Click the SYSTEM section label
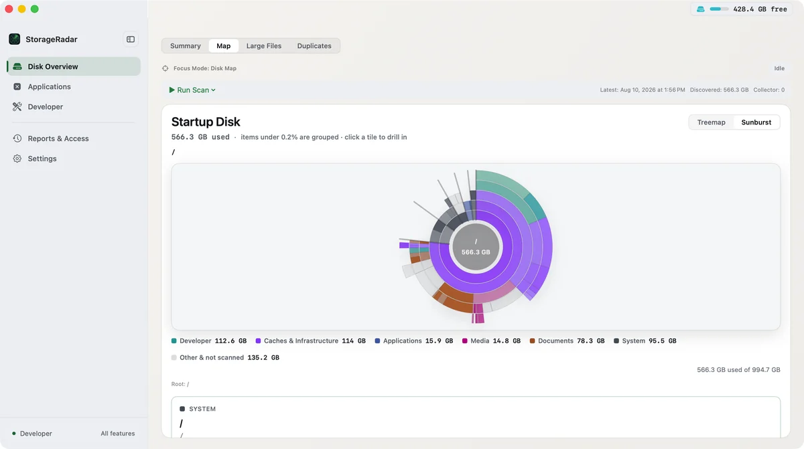Image resolution: width=804 pixels, height=449 pixels. [x=202, y=409]
